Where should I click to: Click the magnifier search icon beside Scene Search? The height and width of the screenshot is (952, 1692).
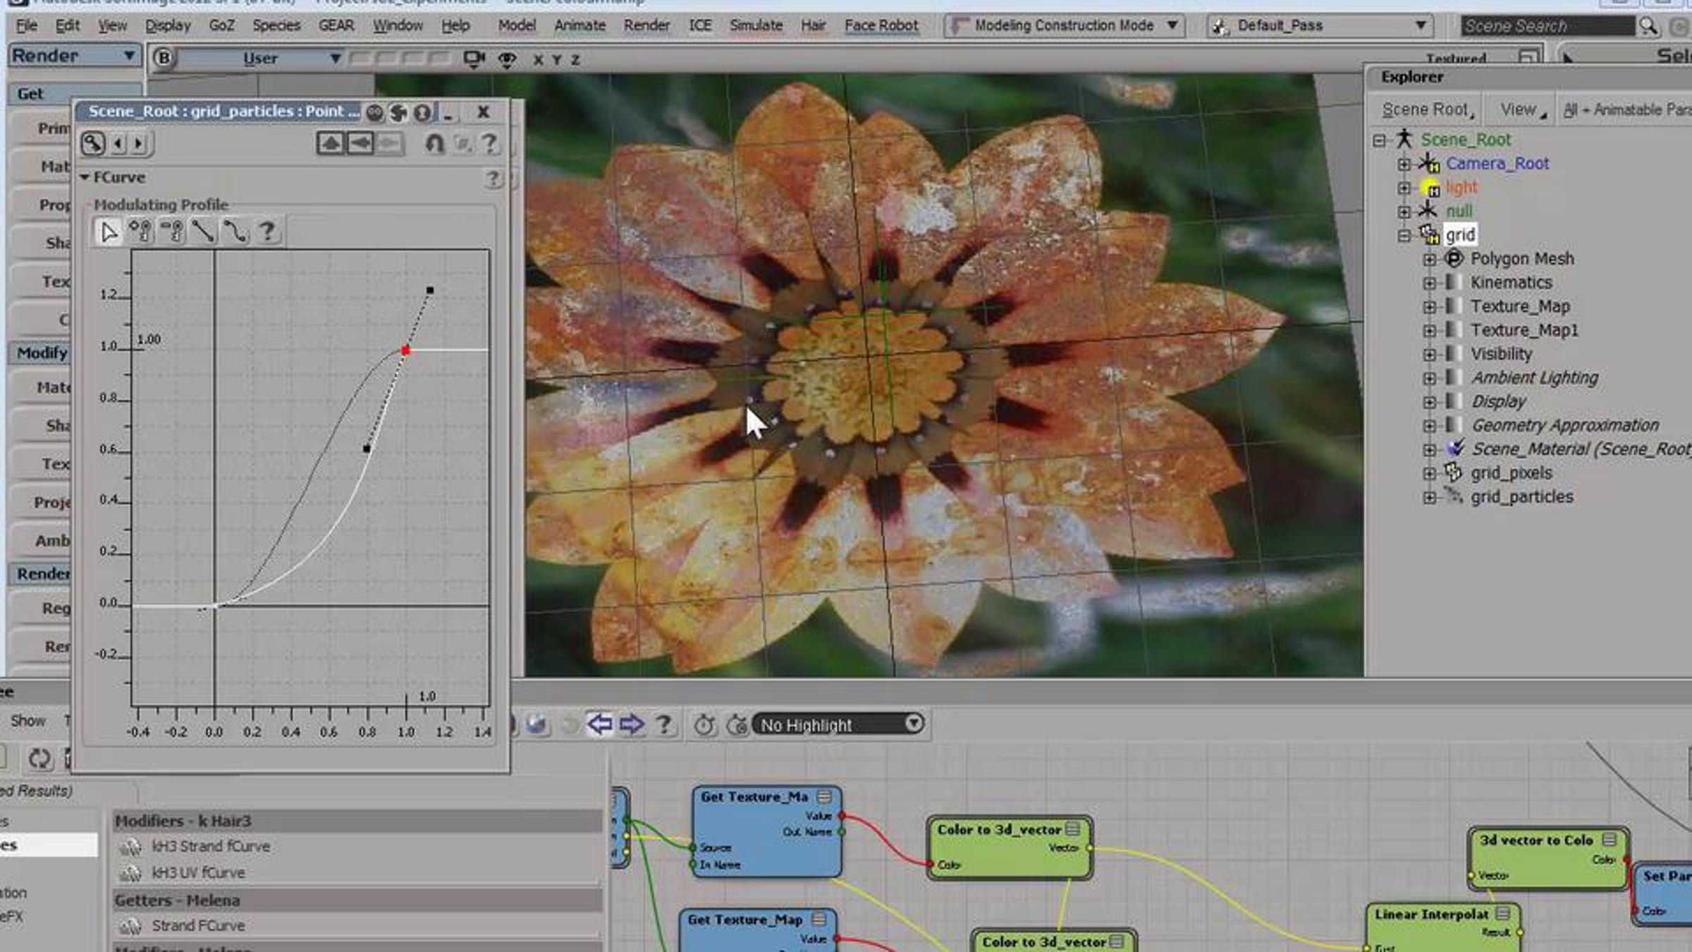(1648, 26)
